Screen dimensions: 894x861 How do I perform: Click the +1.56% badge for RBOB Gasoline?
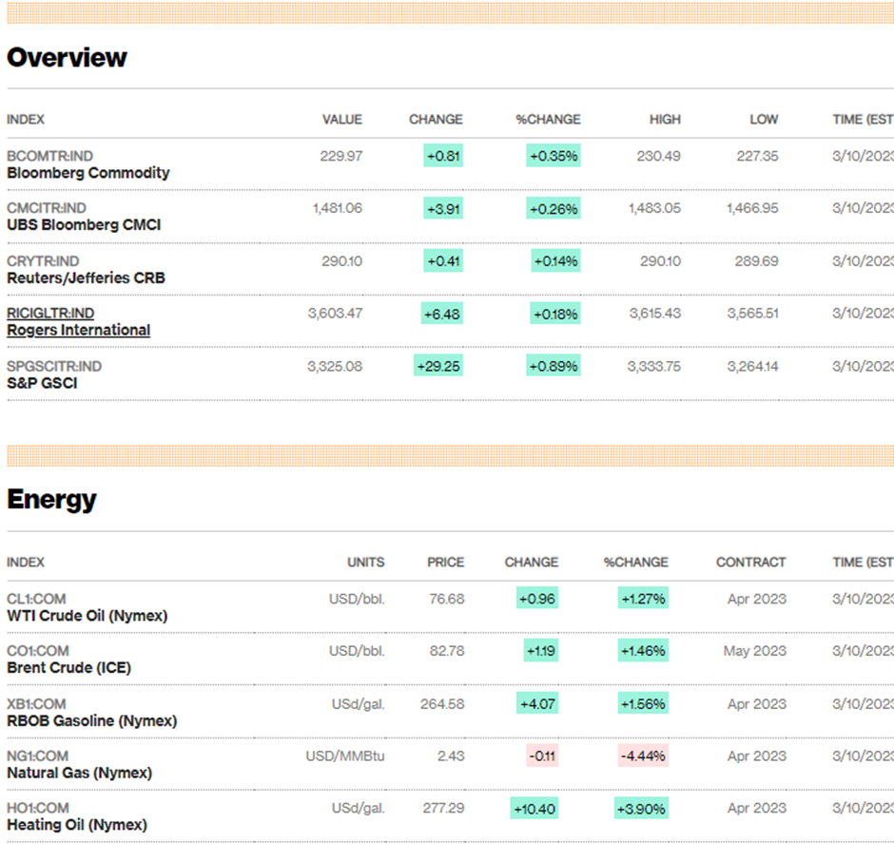[x=643, y=703]
